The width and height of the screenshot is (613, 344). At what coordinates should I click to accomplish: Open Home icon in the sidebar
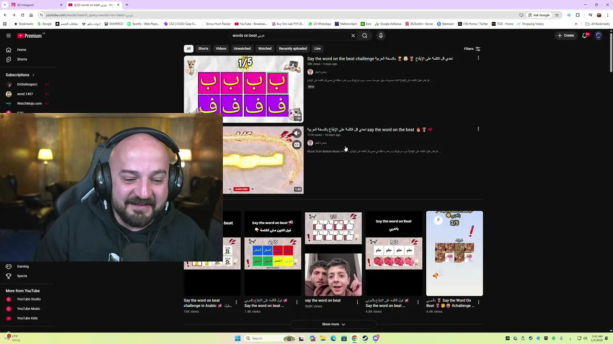click(9, 50)
